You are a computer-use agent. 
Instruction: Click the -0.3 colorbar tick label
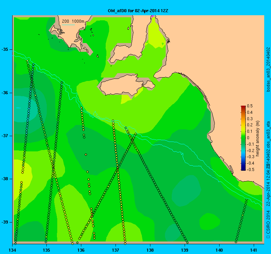pyautogui.click(x=250, y=157)
